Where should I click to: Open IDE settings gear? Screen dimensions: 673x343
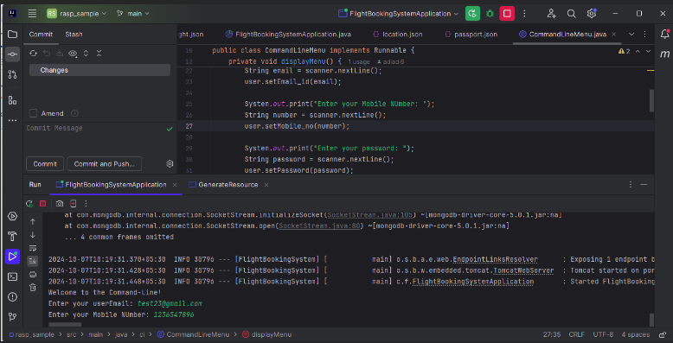click(x=592, y=14)
